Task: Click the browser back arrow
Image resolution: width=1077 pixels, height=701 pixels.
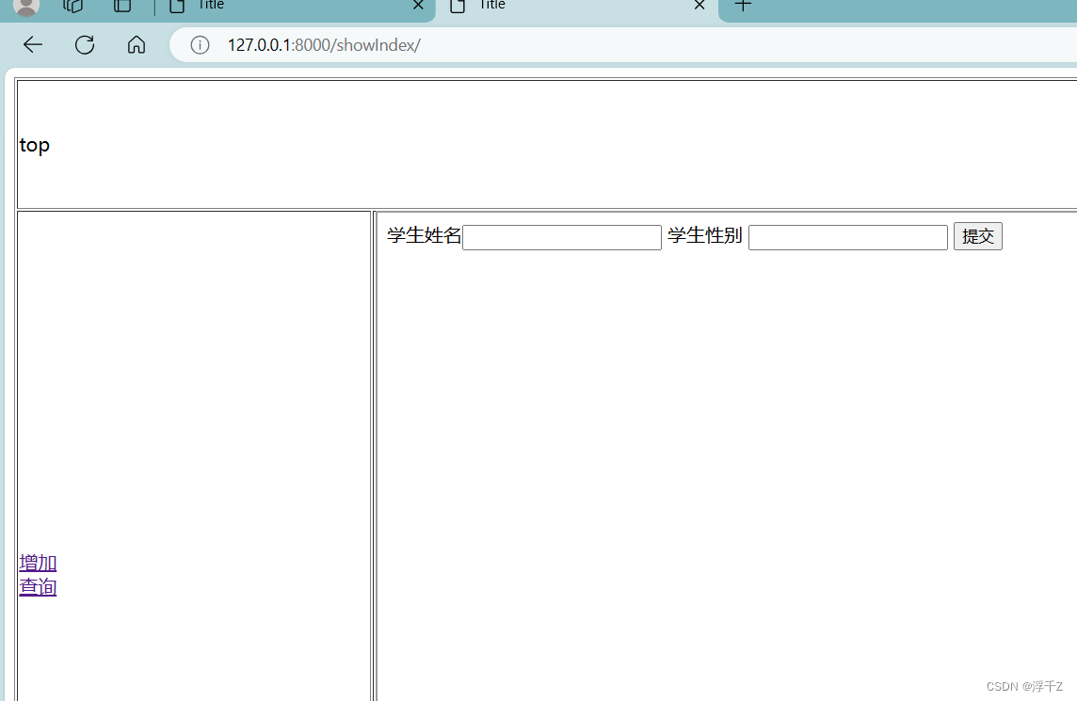Action: tap(33, 45)
